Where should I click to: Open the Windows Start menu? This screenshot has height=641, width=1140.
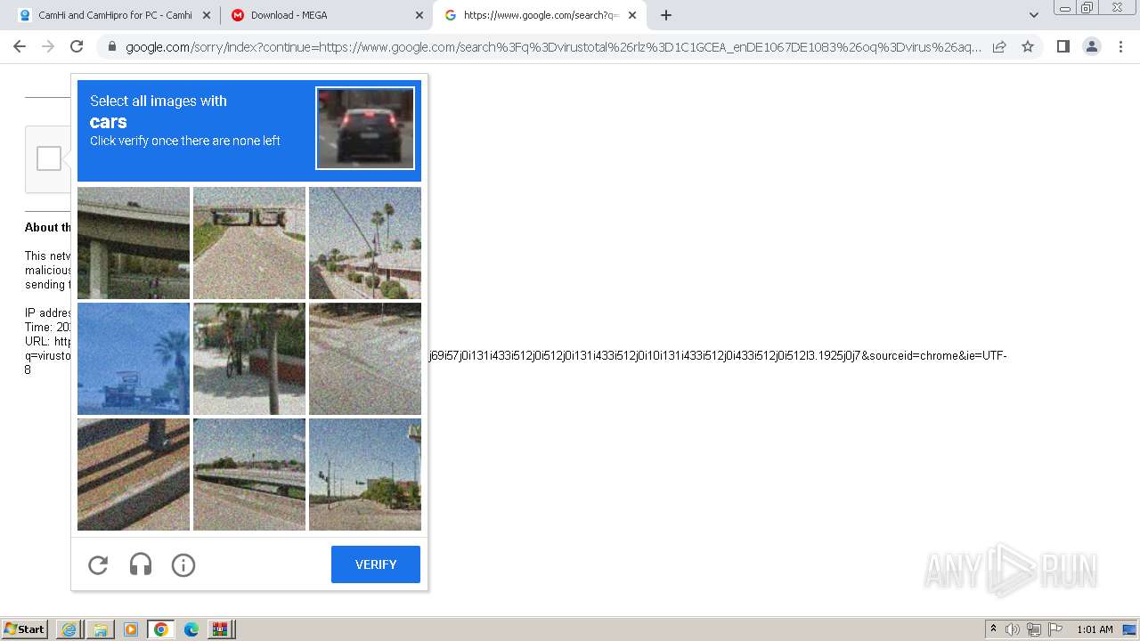tap(25, 629)
